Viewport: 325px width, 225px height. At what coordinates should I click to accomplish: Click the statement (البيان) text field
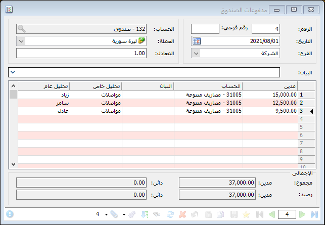[x=144, y=72]
